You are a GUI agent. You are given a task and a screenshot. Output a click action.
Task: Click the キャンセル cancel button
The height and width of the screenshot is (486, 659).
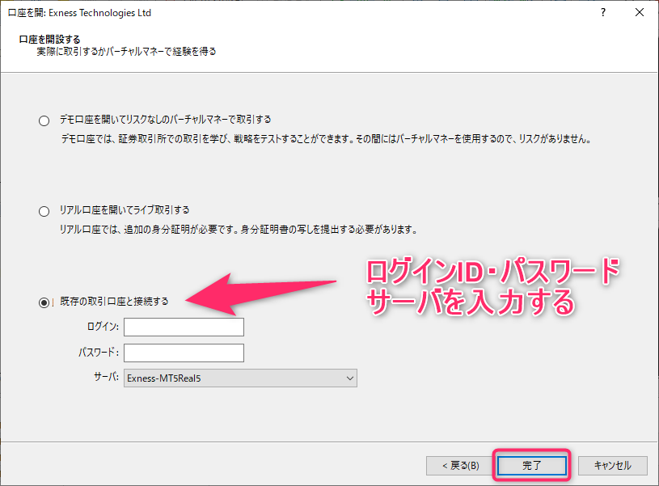[612, 466]
